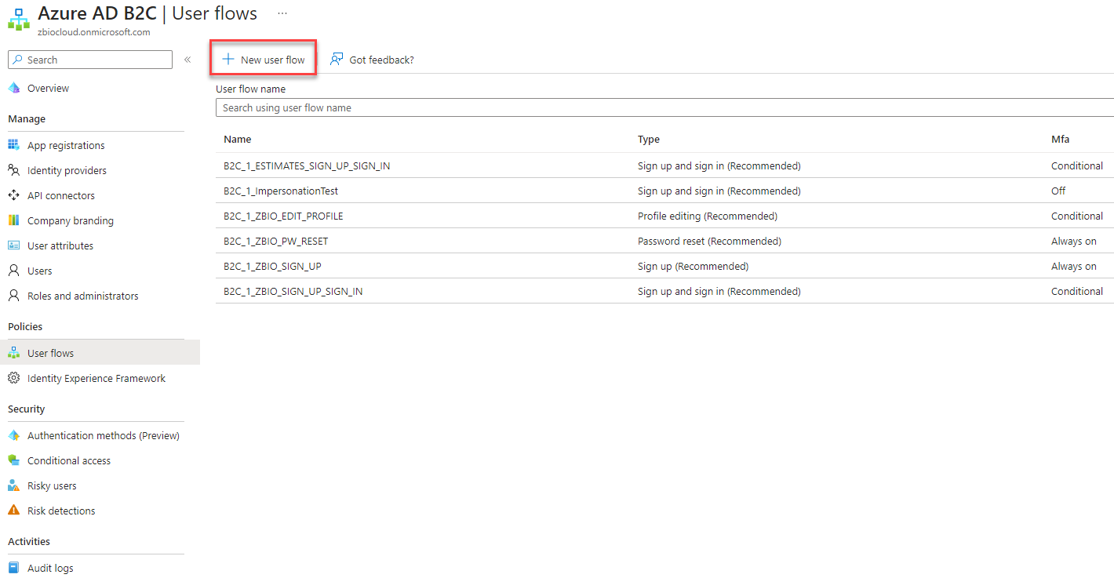Image resolution: width=1114 pixels, height=578 pixels.
Task: Open the Risky users report
Action: pyautogui.click(x=53, y=485)
